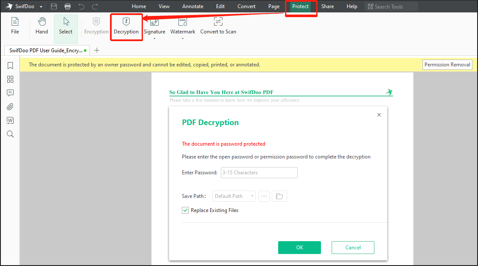Activate the Select tool
This screenshot has width=478, height=266.
point(65,26)
